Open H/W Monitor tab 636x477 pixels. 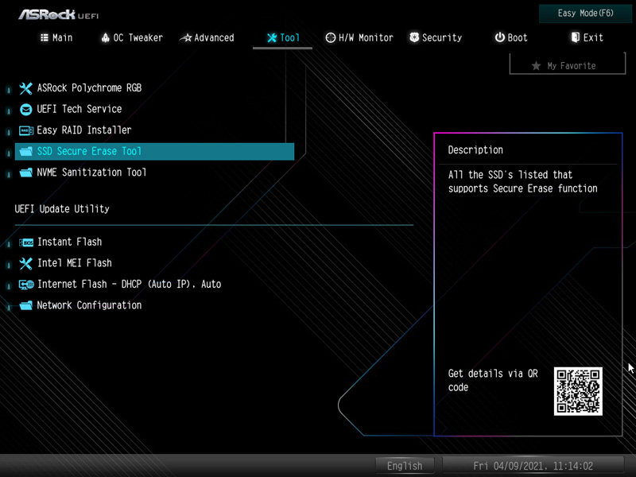point(359,37)
